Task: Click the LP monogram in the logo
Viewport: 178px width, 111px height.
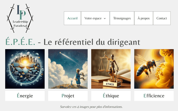Action: 21,12
